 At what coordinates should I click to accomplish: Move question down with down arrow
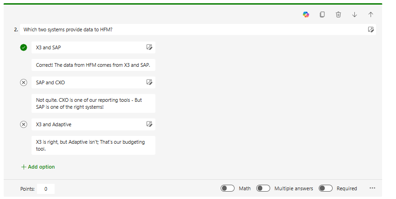pos(355,15)
